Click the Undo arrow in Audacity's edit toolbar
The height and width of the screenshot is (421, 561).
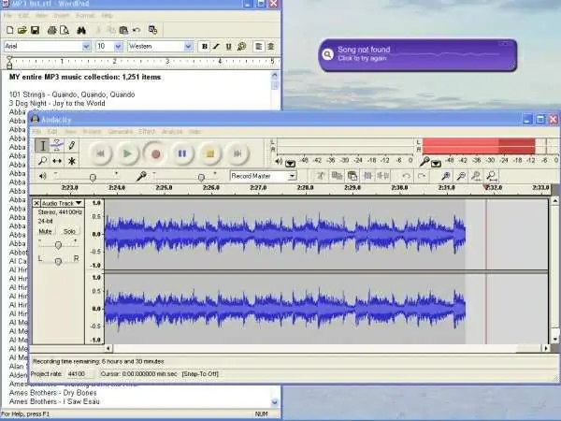click(x=406, y=176)
